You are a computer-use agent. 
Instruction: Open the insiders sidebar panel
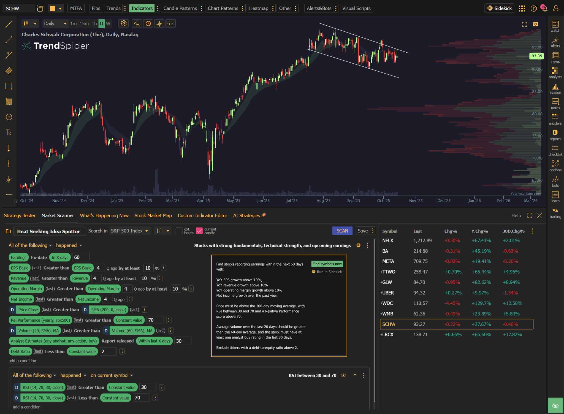[555, 120]
